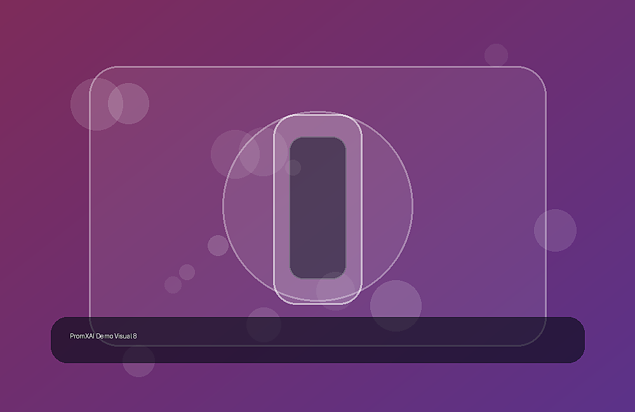Click the largest bubble overlapping the panel's left edge
This screenshot has width=635, height=412.
[97, 105]
